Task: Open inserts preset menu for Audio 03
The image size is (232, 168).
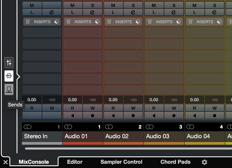Action: 178,22
